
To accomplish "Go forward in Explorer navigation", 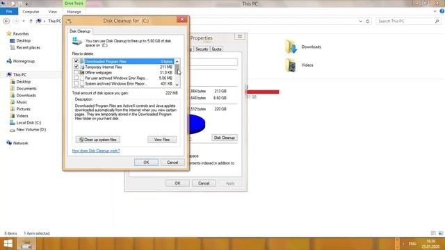I will (16, 22).
